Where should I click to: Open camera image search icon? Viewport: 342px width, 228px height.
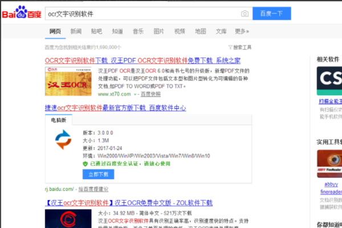[x=245, y=14]
